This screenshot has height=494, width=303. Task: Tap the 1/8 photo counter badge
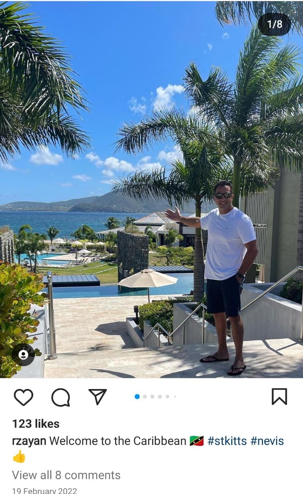tap(274, 24)
